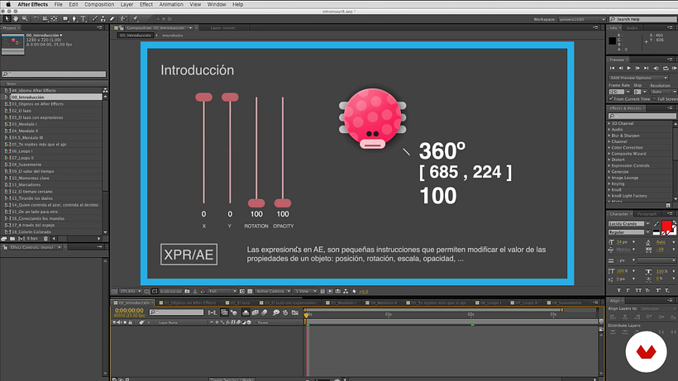Open the Animation menu
The height and width of the screenshot is (381, 678).
[x=171, y=4]
